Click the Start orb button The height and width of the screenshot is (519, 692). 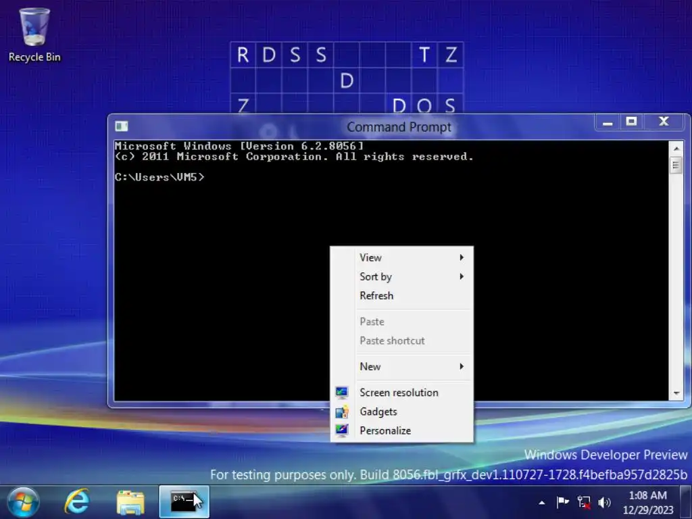[23, 502]
